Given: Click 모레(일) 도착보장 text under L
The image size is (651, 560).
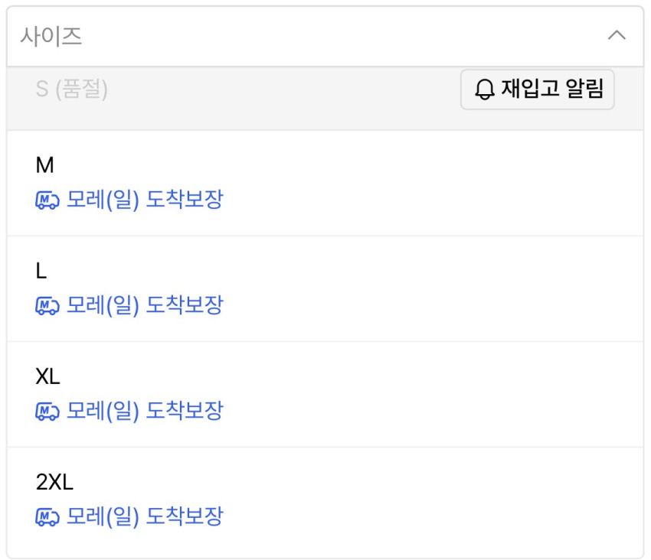Looking at the screenshot, I should (x=145, y=306).
